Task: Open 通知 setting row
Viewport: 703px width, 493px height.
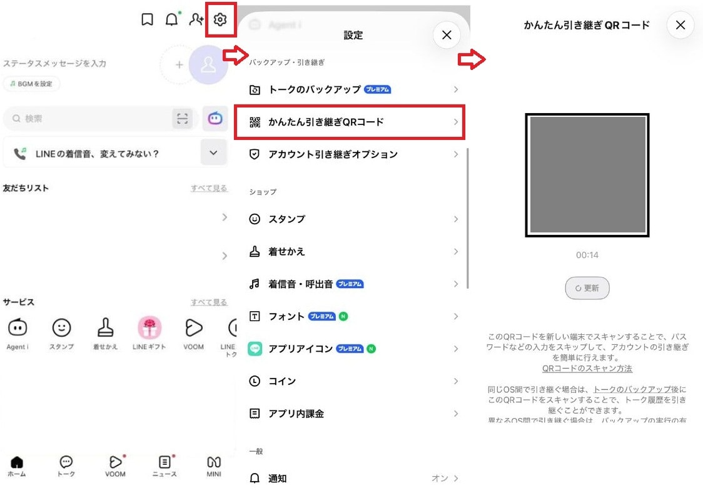Action: coord(353,478)
